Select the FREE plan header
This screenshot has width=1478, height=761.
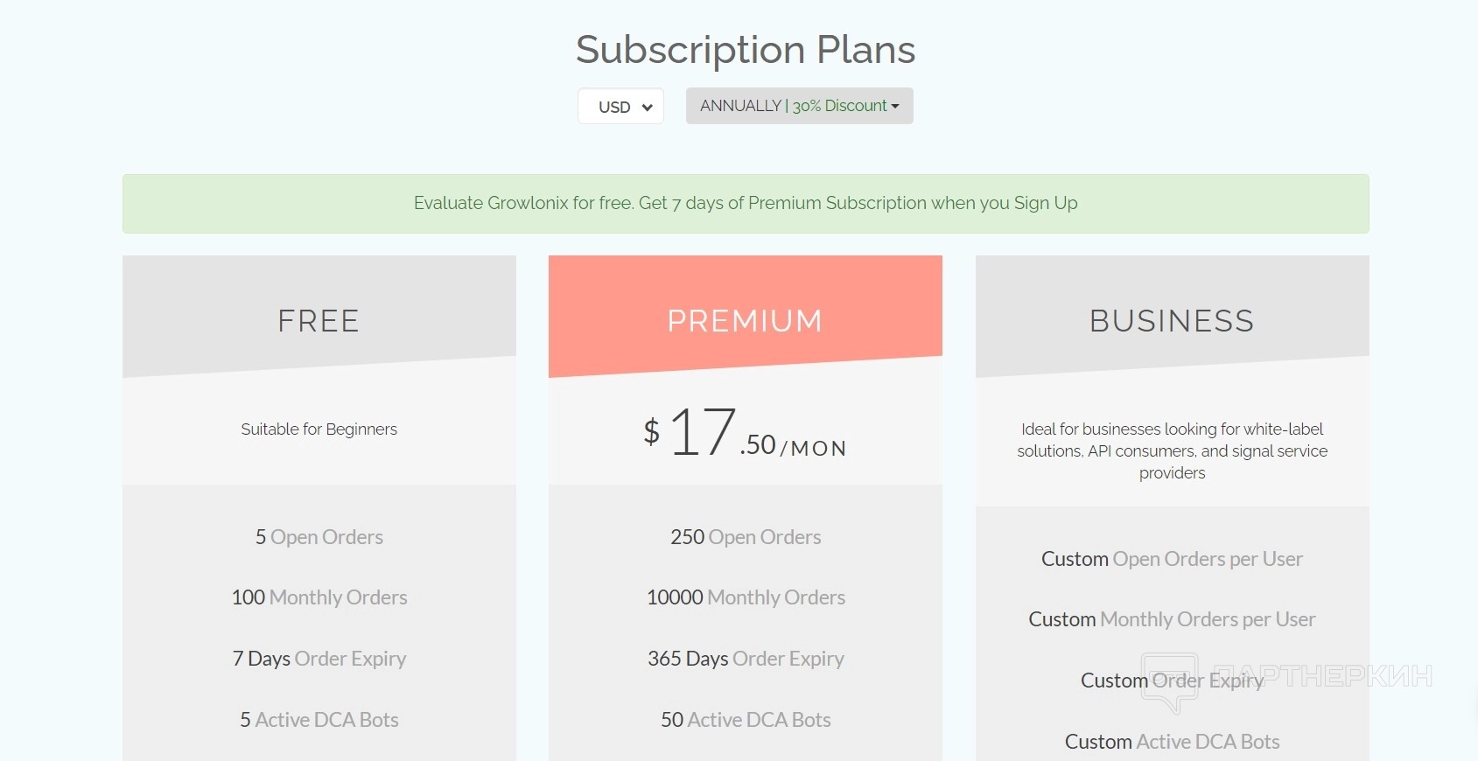[319, 321]
